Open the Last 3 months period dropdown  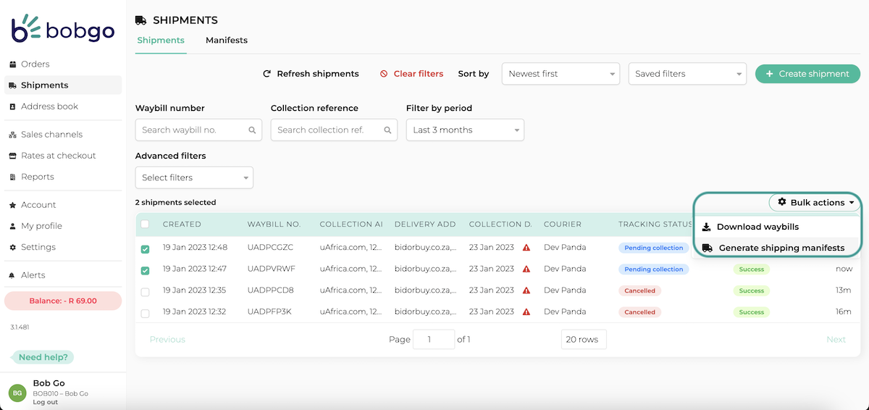pyautogui.click(x=465, y=130)
